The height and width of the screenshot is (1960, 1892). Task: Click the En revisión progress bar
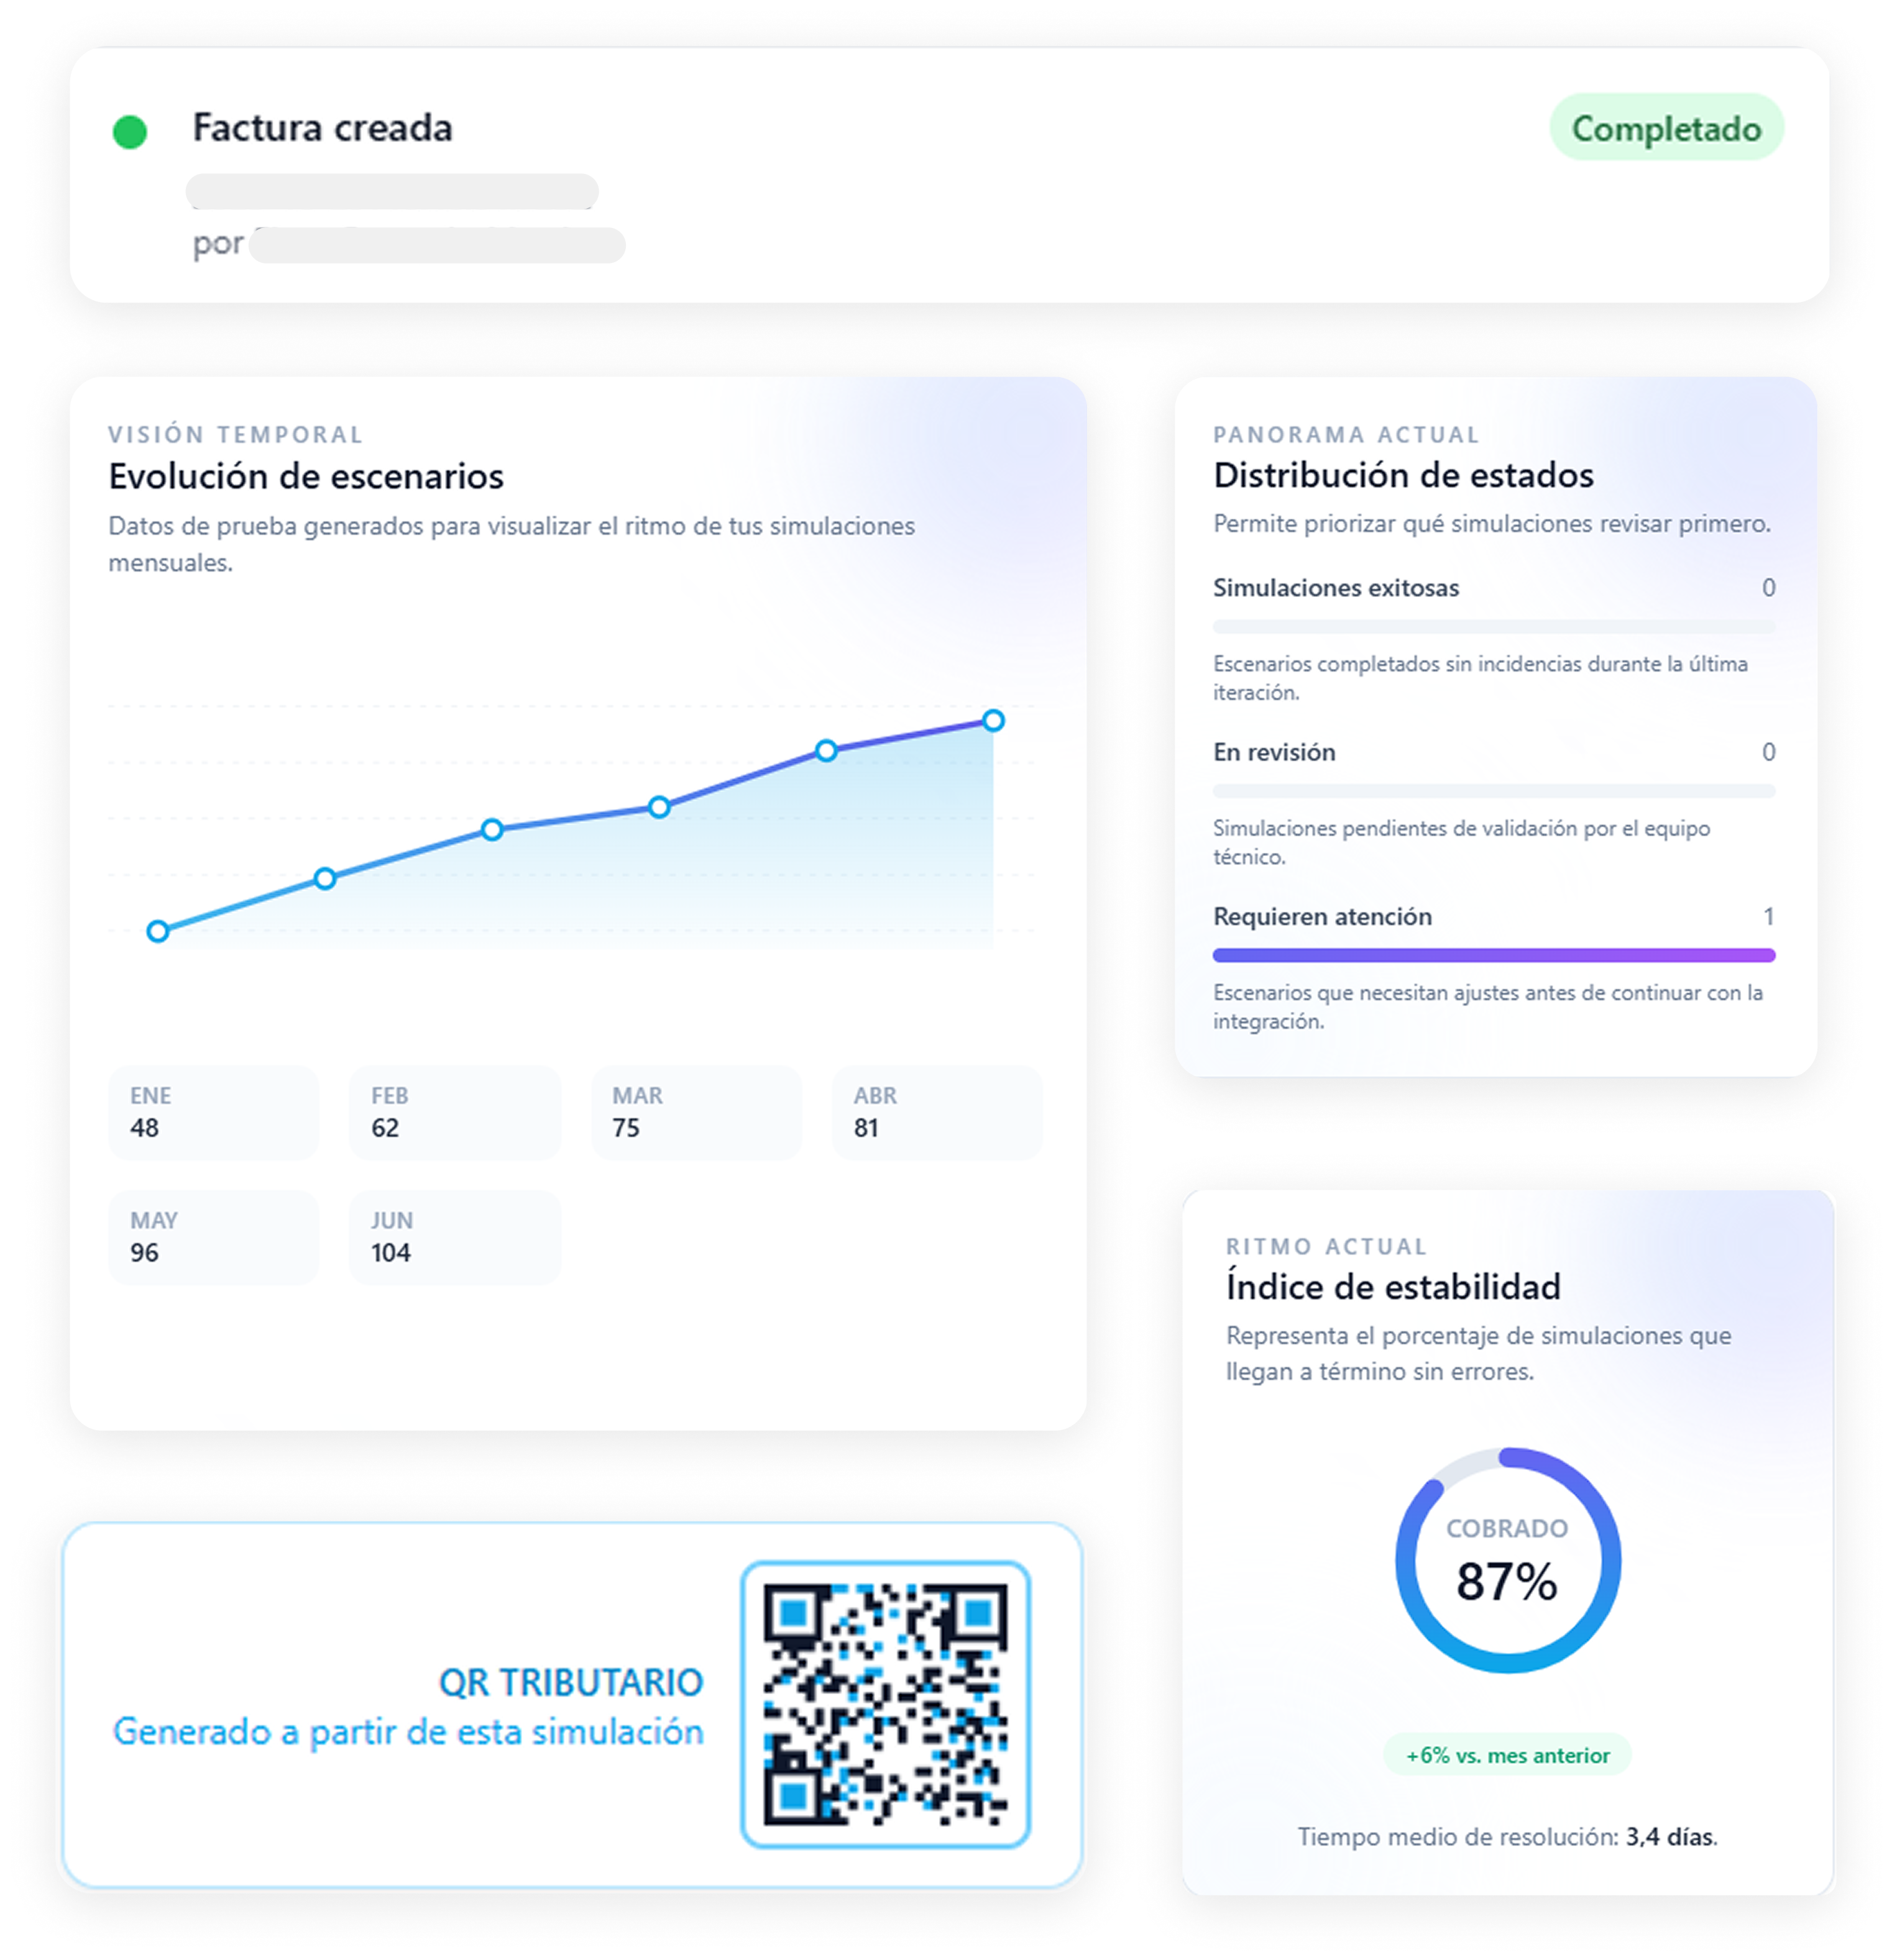pos(1494,791)
